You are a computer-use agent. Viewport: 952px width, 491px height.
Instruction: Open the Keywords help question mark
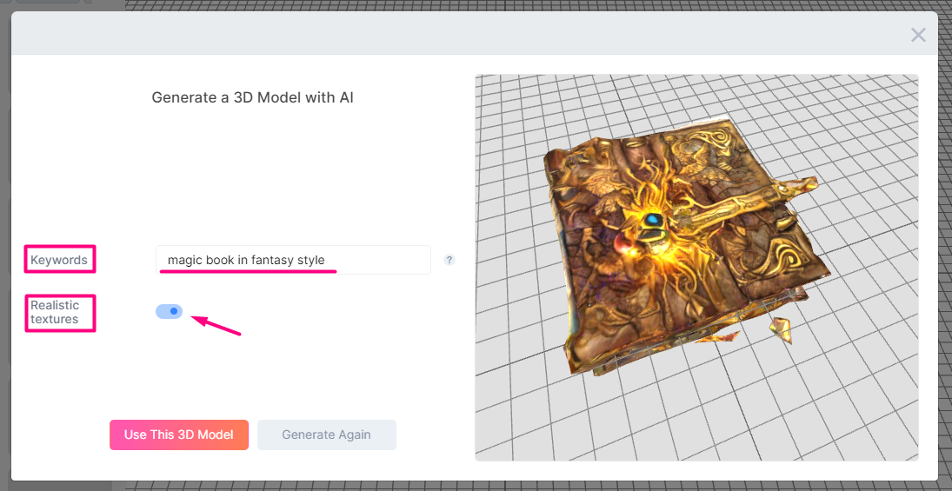coord(449,260)
